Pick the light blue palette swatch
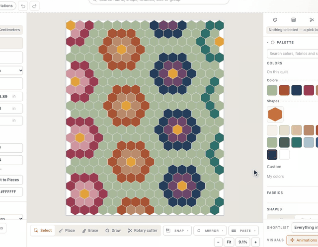The height and width of the screenshot is (247, 318). pos(309,142)
